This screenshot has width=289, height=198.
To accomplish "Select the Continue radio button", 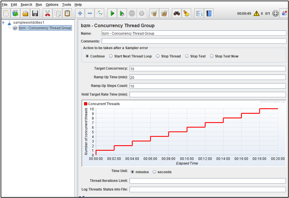I will 87,56.
